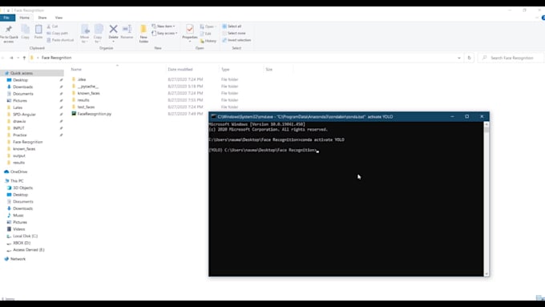Click the Paste shortcut command
The image size is (545, 307).
tap(60, 40)
